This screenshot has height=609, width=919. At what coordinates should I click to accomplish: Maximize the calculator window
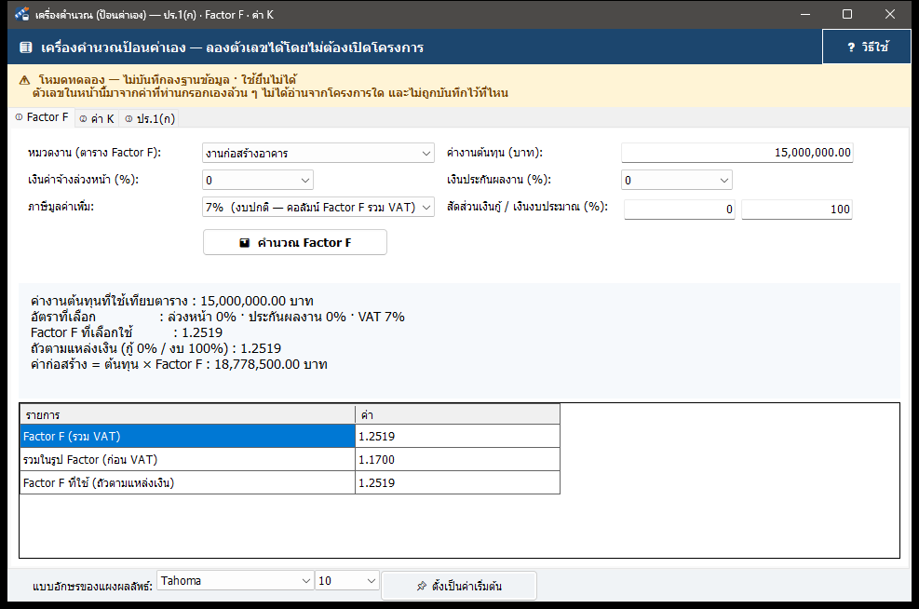[847, 14]
